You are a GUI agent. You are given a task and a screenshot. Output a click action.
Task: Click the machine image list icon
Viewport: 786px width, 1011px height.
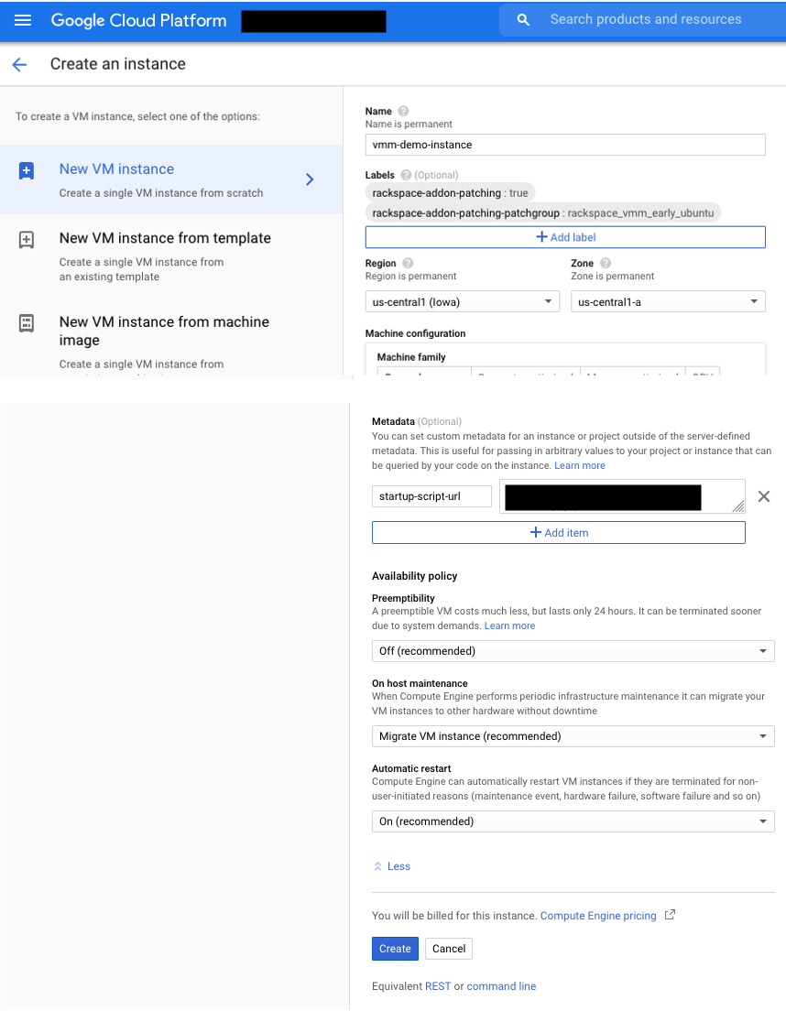26,322
